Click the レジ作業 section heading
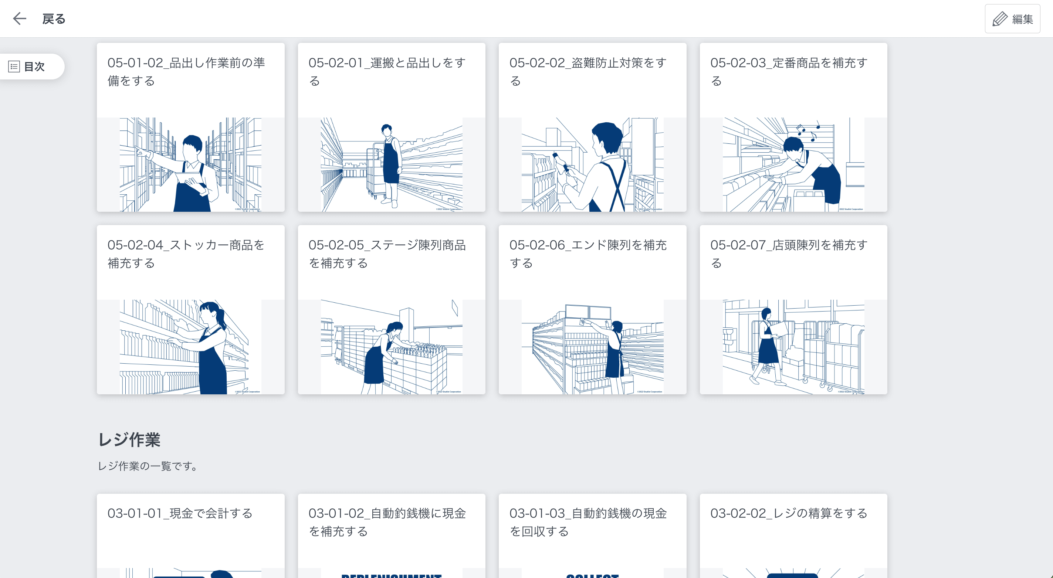 (x=129, y=440)
